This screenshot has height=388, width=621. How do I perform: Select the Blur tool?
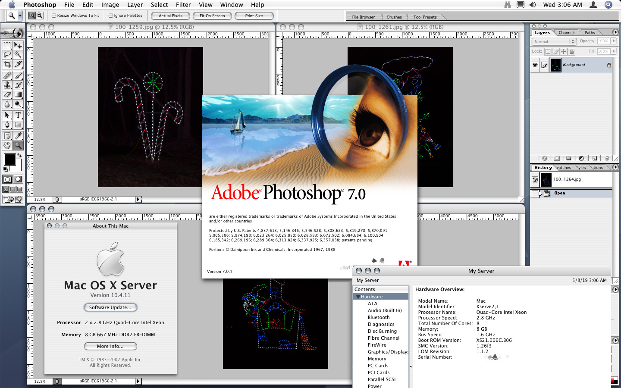click(x=7, y=104)
